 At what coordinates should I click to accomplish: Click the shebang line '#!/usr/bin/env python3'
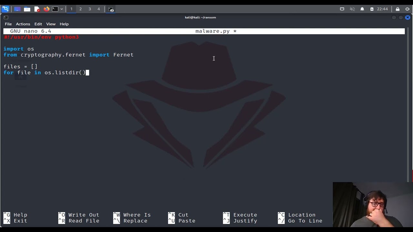[x=41, y=37]
